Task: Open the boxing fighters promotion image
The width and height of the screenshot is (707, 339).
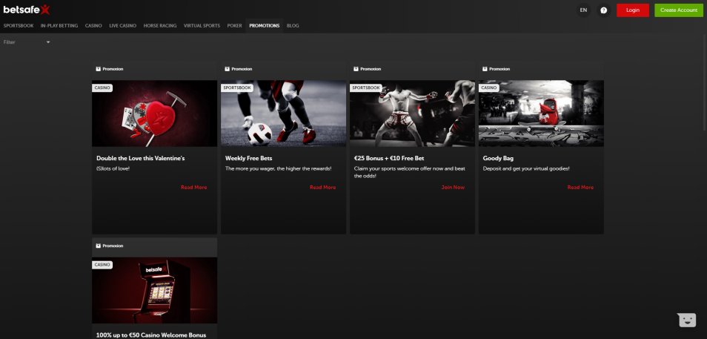Action: [x=413, y=113]
